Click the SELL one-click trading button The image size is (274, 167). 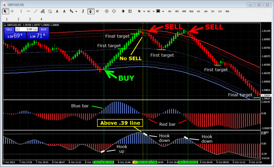click(x=9, y=30)
